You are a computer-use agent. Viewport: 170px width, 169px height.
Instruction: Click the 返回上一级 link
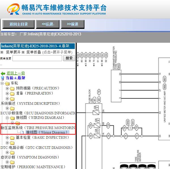[16, 73]
